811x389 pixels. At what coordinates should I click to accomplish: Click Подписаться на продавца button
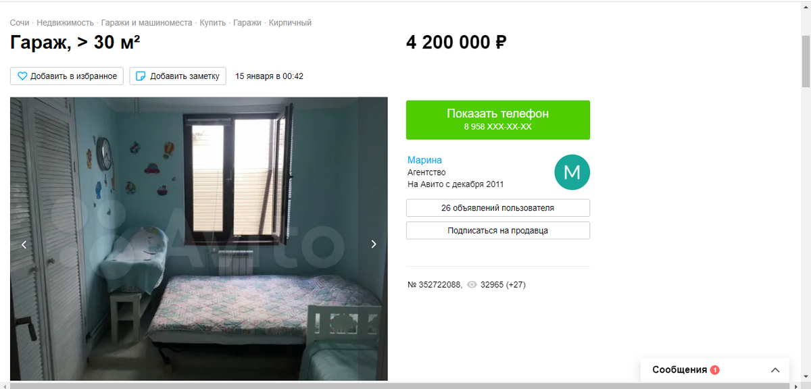[498, 230]
